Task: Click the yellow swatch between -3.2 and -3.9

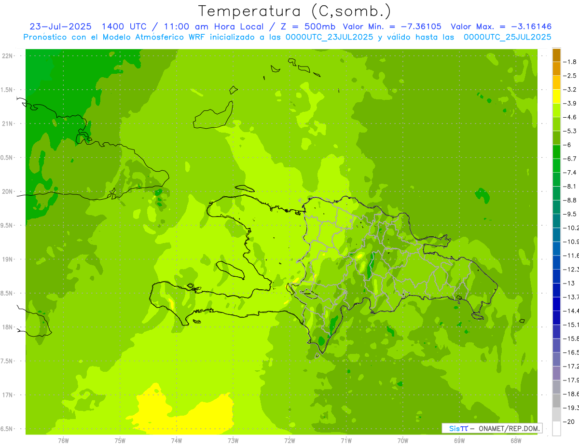Action: [x=556, y=96]
